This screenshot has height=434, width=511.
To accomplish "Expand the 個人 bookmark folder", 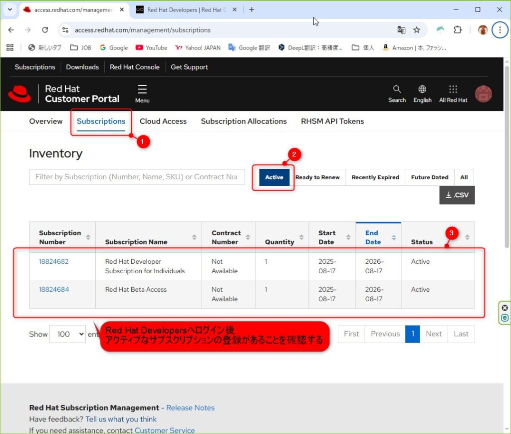I will 363,47.
